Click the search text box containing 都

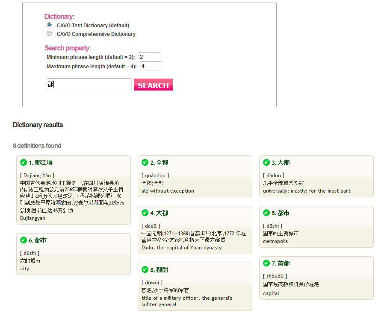[x=89, y=84]
